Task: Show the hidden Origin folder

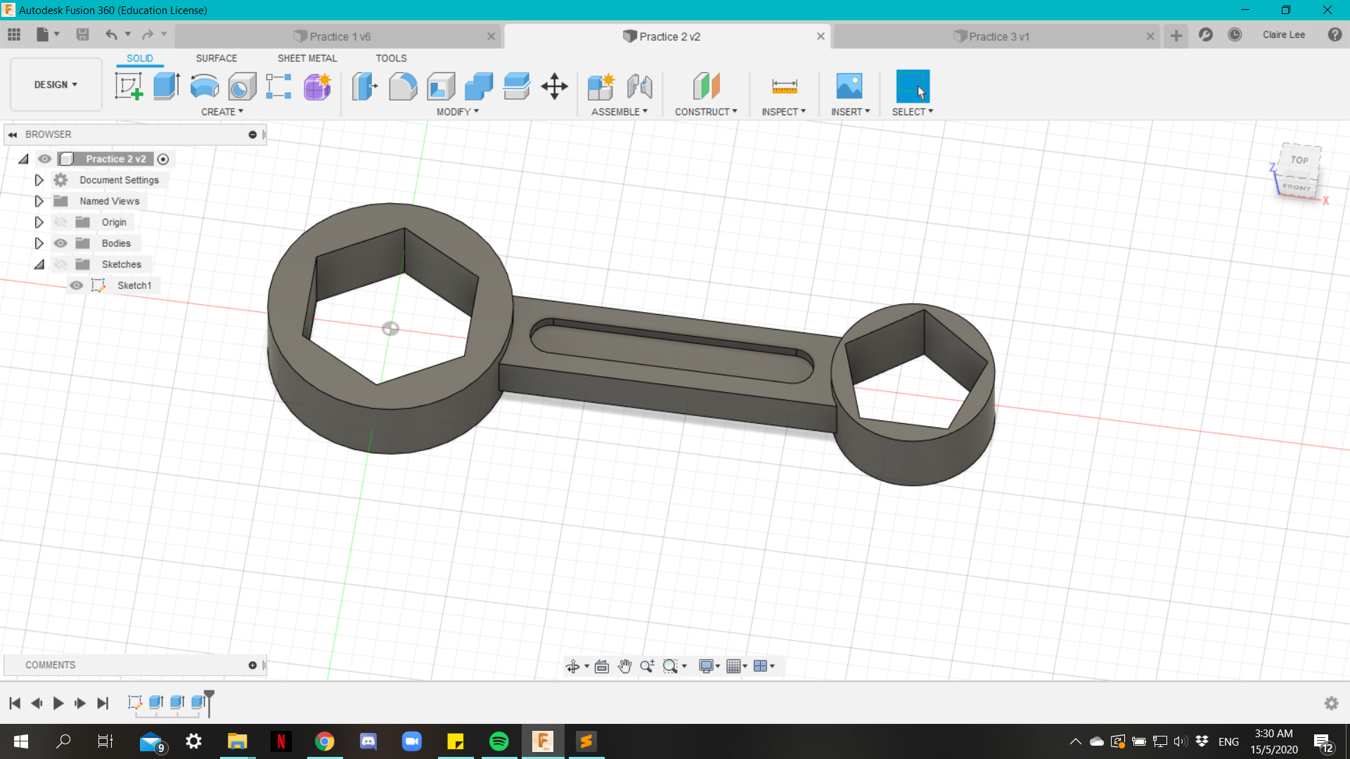Action: pos(61,222)
